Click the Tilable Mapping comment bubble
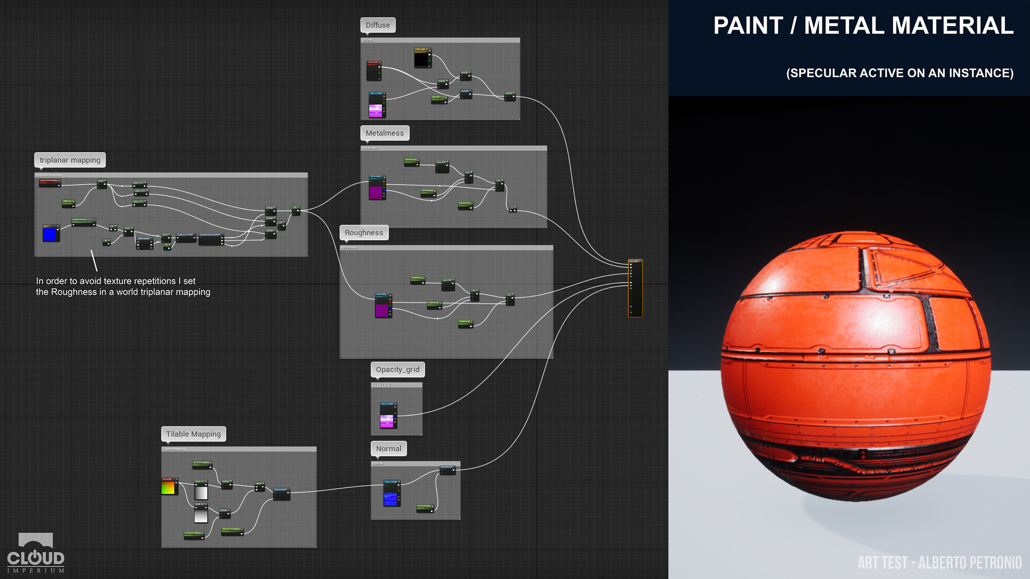 coord(193,434)
